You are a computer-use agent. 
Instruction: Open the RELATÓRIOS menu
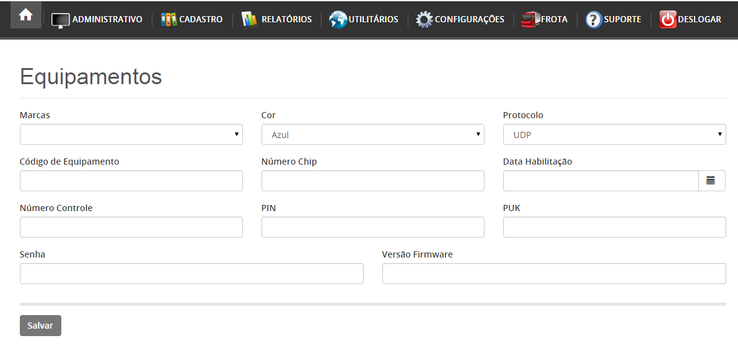coord(286,19)
